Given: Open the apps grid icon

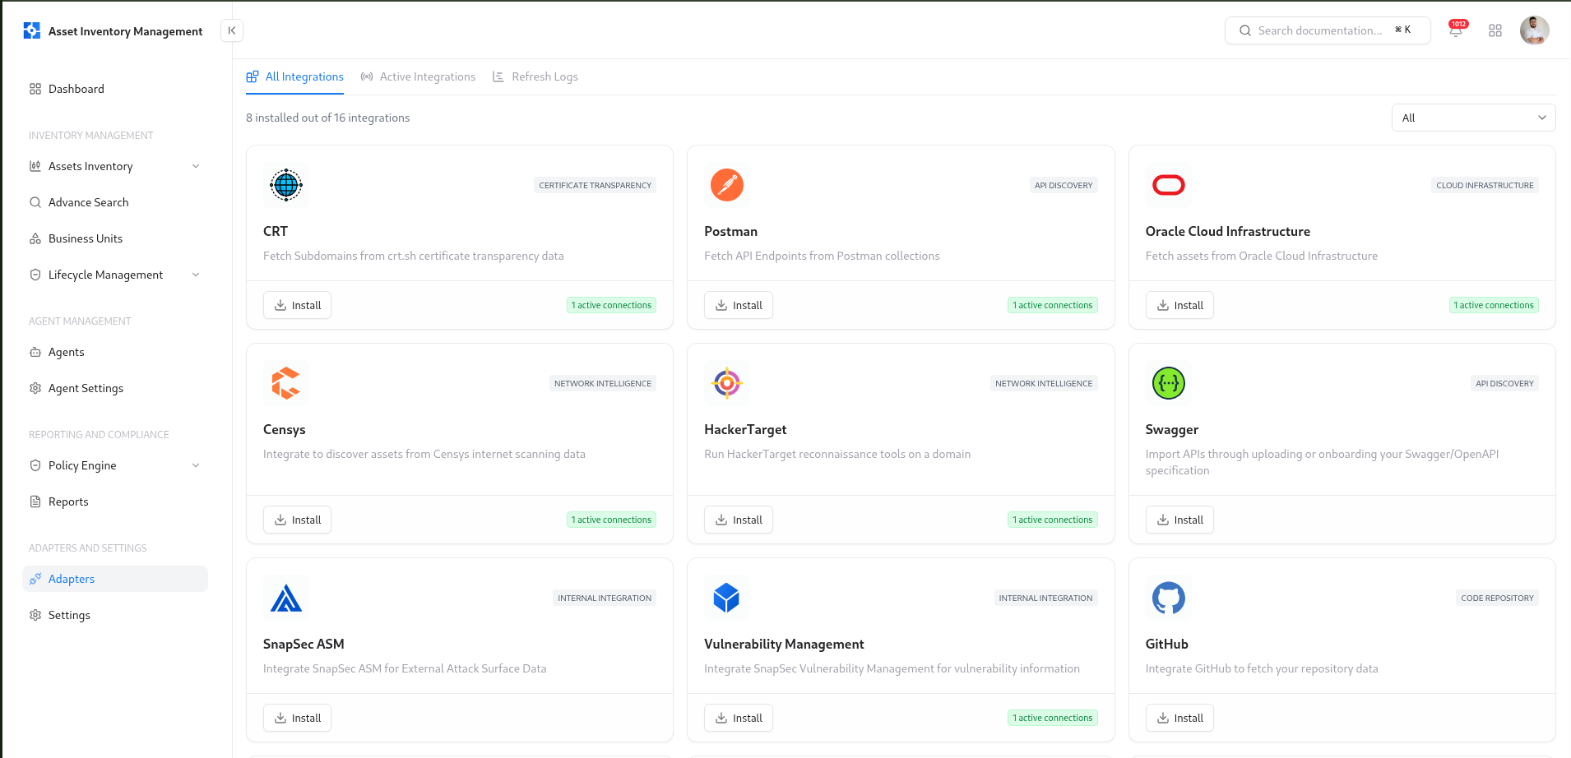Looking at the screenshot, I should pyautogui.click(x=1495, y=30).
